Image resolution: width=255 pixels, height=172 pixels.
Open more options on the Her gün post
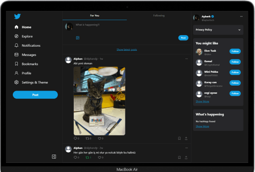(x=186, y=148)
